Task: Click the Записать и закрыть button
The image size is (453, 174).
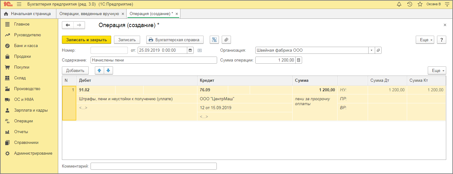Action: coord(87,40)
